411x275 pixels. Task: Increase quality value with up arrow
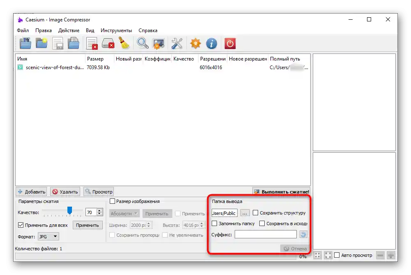(99, 210)
